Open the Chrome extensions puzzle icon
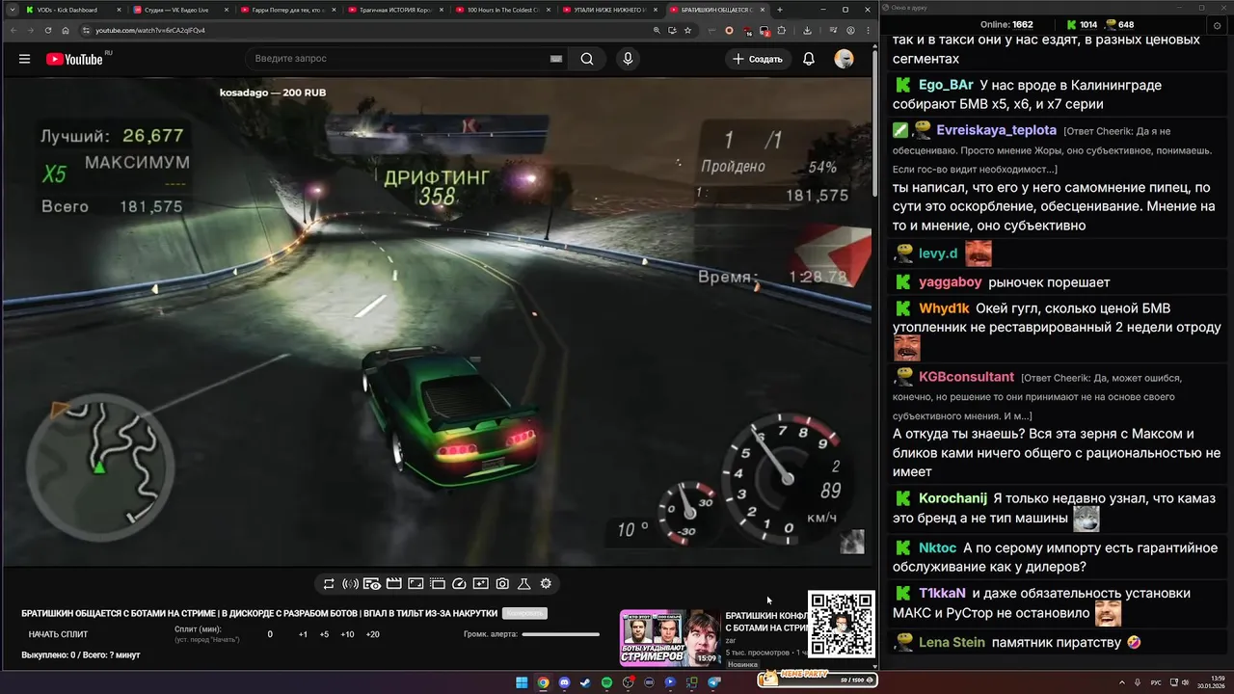This screenshot has height=694, width=1234. pos(783,30)
